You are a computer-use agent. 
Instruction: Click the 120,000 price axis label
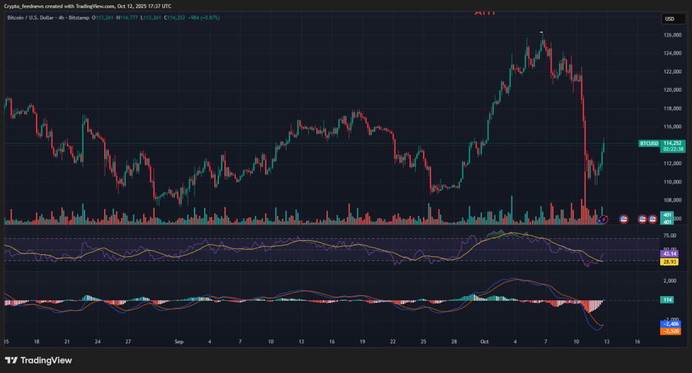672,90
